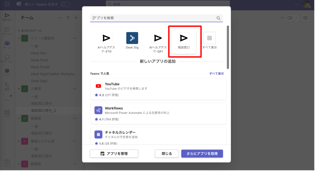This screenshot has height=171, width=315.
Task: Click さらにアプリを取得 button
Action: [x=202, y=154]
